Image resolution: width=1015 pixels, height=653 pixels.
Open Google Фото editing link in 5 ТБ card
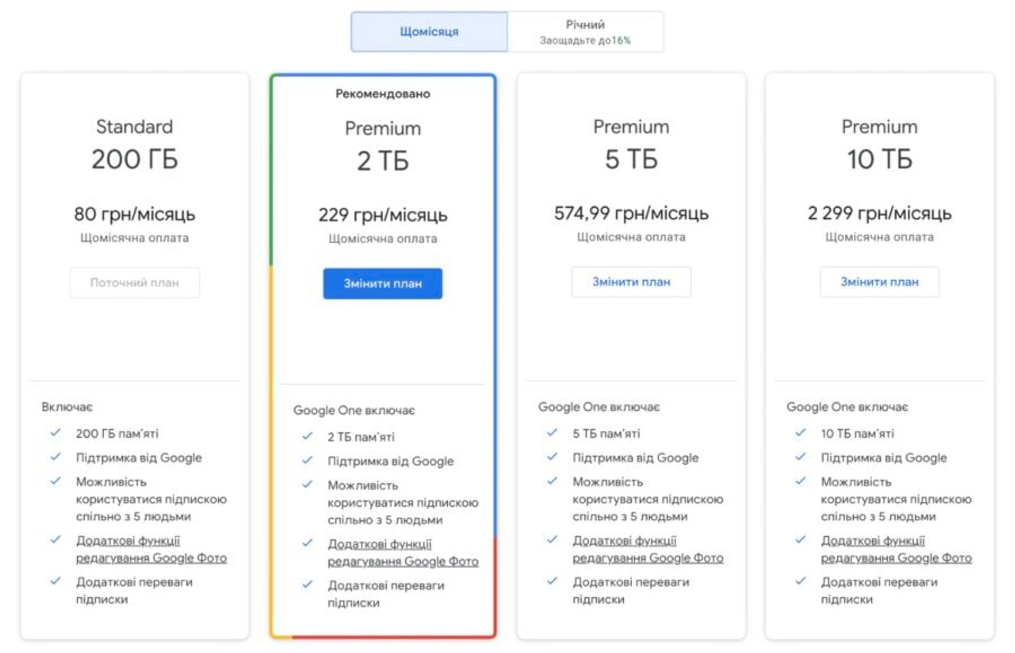click(x=648, y=549)
